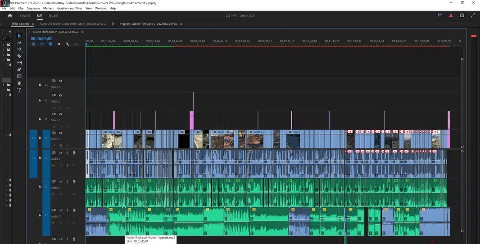
Task: Enable voice-over record on Audio 3
Action: click(74, 210)
